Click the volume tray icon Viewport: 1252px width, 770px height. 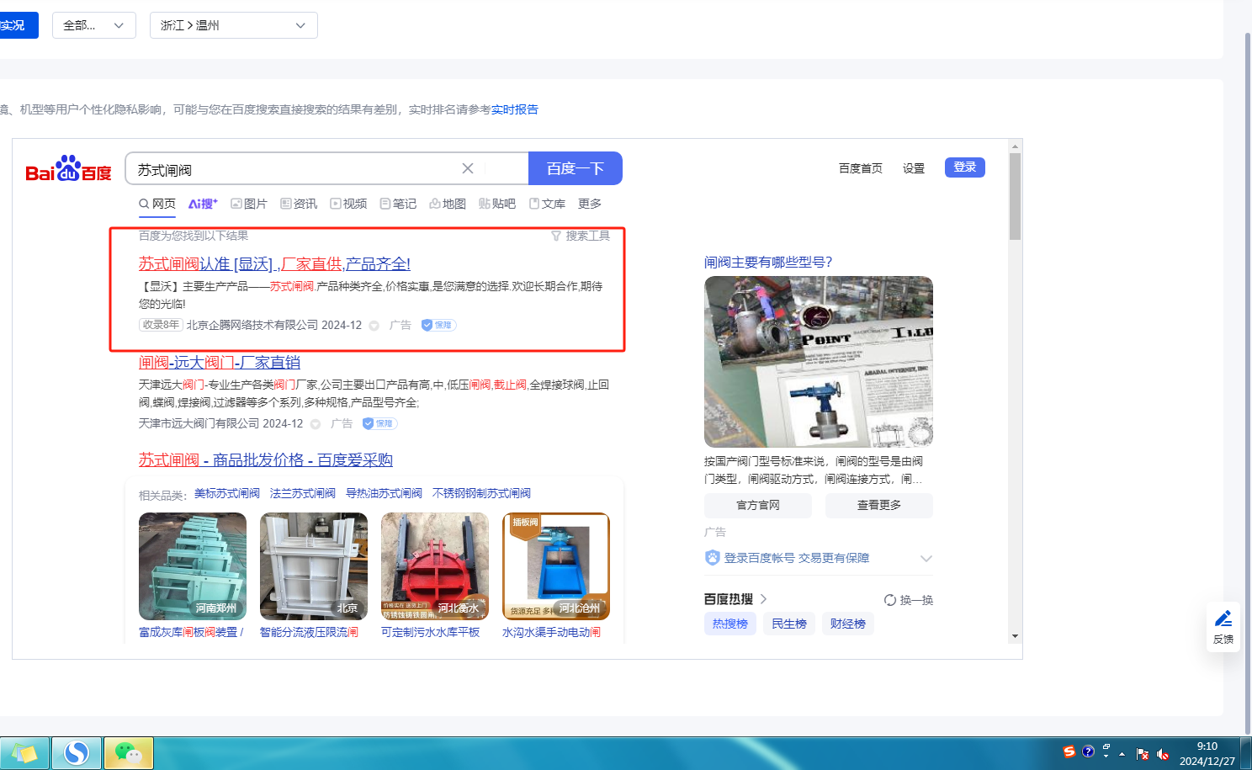click(x=1163, y=754)
